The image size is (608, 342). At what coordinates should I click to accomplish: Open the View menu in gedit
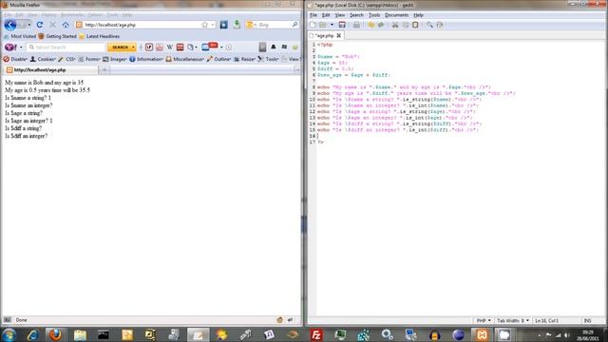340,15
